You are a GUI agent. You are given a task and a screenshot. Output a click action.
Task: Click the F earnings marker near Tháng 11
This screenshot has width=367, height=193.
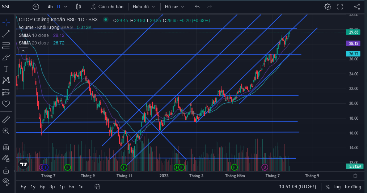pyautogui.click(x=124, y=167)
